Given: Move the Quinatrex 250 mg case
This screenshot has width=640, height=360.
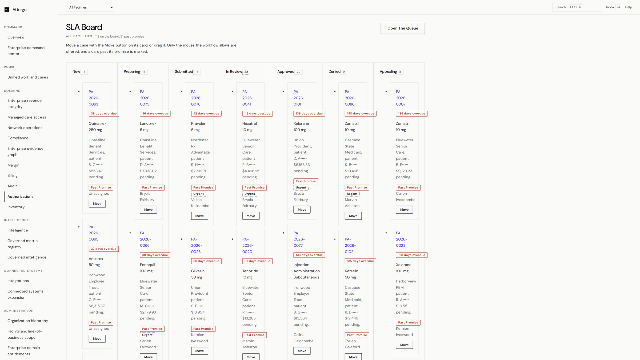Looking at the screenshot, I should click(97, 204).
